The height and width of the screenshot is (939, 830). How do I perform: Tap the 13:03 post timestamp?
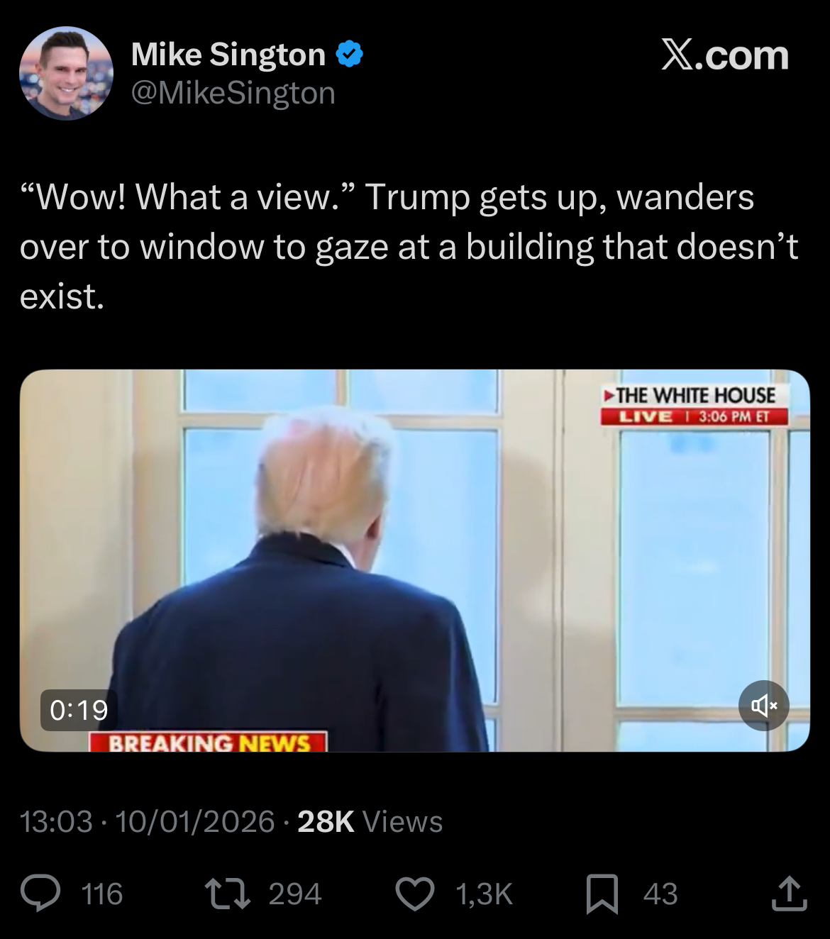click(56, 821)
